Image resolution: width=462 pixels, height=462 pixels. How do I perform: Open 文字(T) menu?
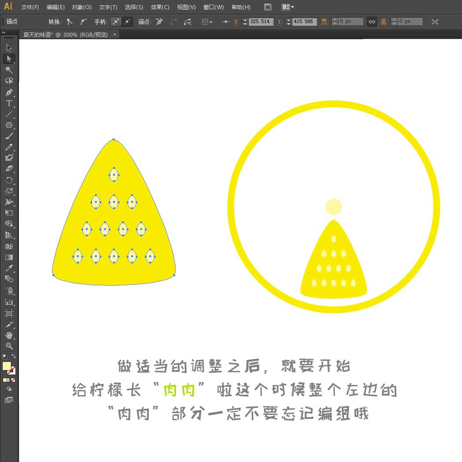[x=108, y=7]
